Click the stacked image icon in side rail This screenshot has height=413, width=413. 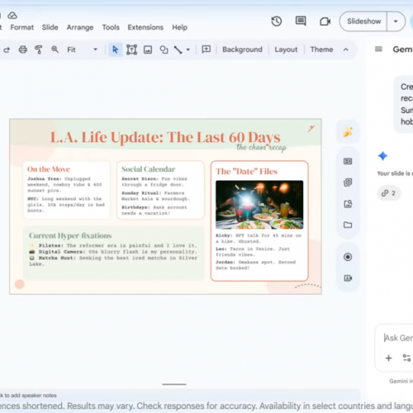pyautogui.click(x=348, y=183)
